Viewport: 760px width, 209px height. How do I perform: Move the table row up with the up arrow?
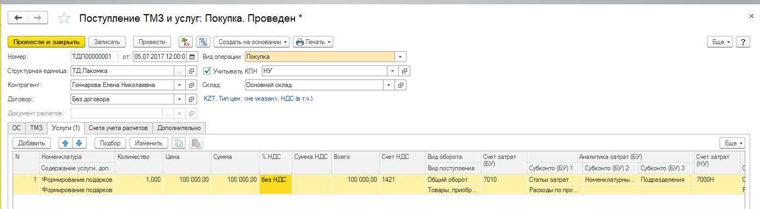coord(66,143)
